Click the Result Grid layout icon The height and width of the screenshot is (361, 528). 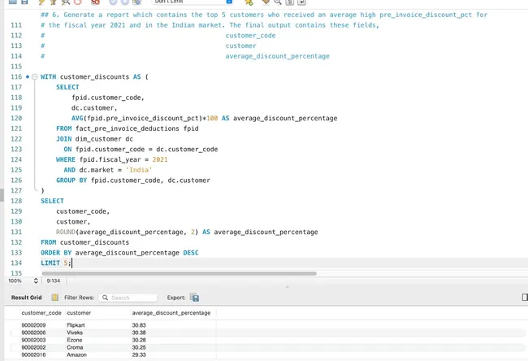pos(53,298)
